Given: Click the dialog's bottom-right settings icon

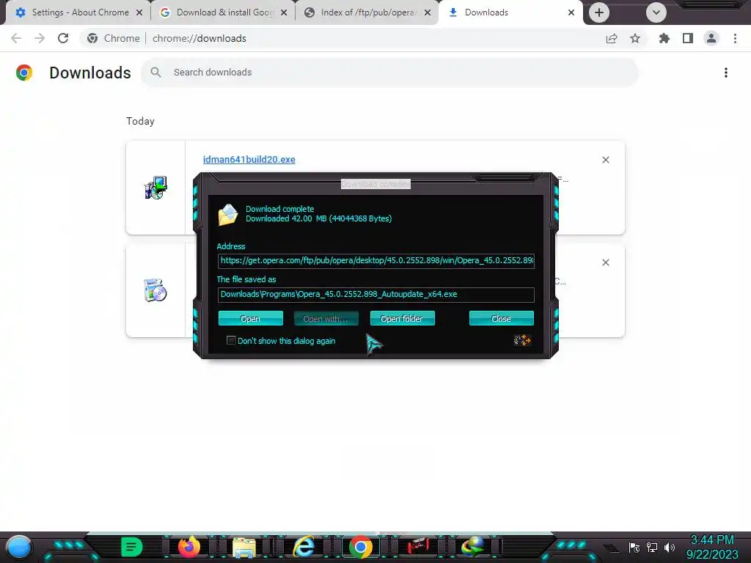Looking at the screenshot, I should [x=522, y=340].
